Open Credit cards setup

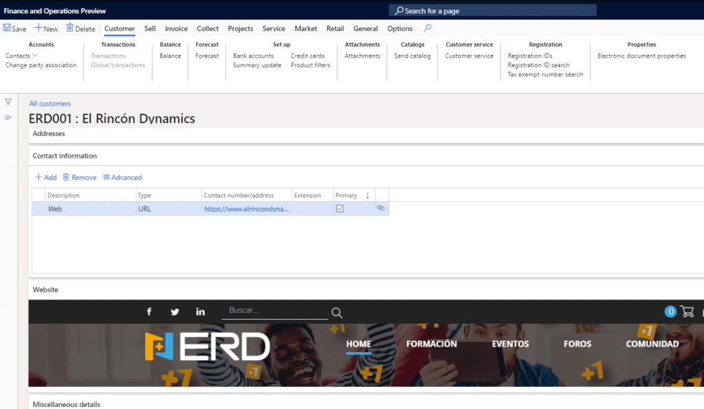coord(307,56)
